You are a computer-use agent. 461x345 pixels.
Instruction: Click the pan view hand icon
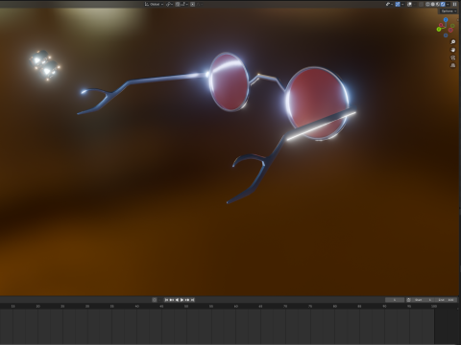(453, 50)
